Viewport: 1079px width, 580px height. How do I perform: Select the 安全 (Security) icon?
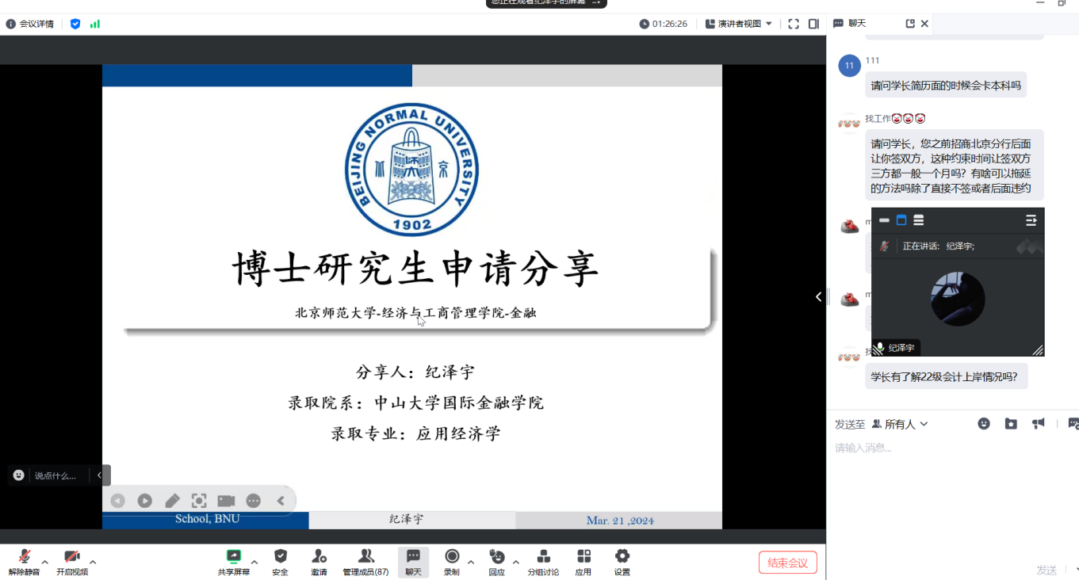pyautogui.click(x=280, y=562)
